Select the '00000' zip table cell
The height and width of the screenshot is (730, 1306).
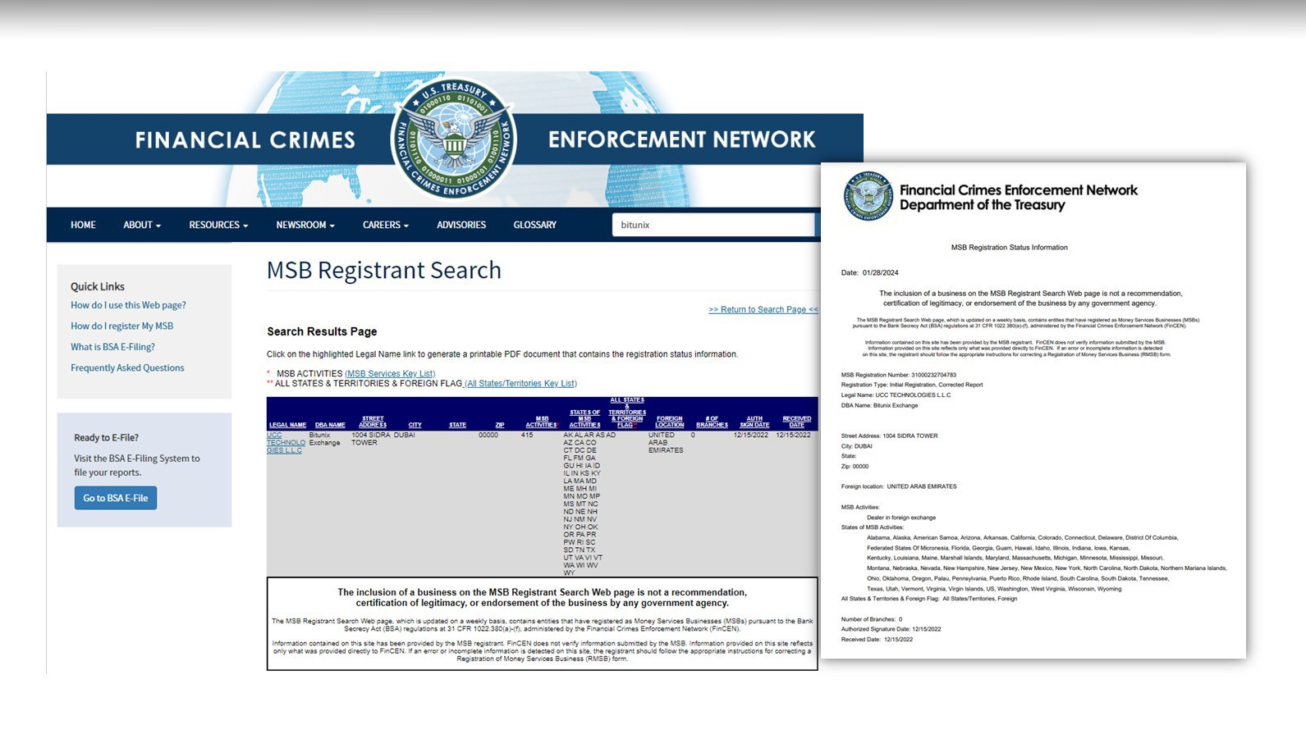pyautogui.click(x=488, y=436)
